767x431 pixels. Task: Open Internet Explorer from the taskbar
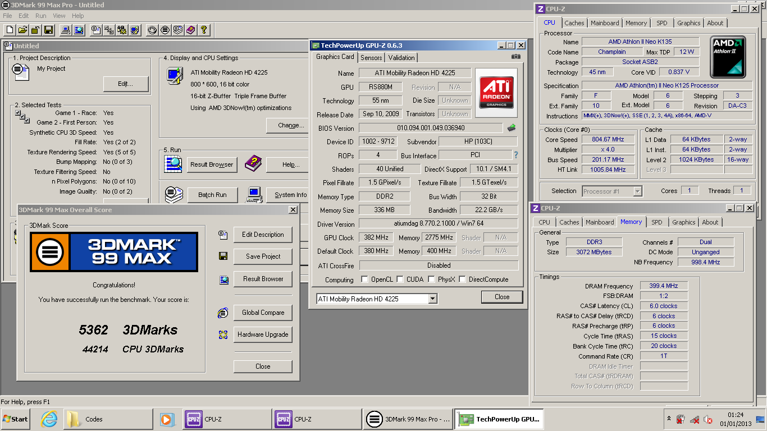point(49,419)
